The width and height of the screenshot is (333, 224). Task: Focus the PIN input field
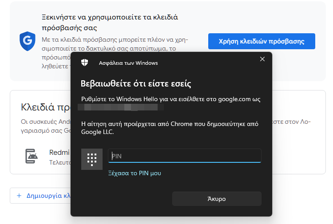click(185, 156)
